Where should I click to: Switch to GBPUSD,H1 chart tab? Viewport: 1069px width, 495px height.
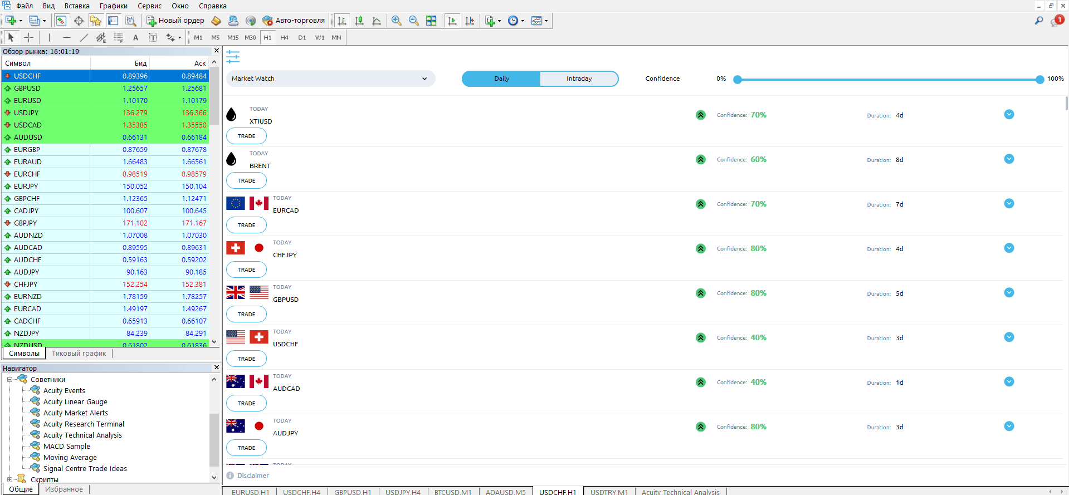pos(353,492)
